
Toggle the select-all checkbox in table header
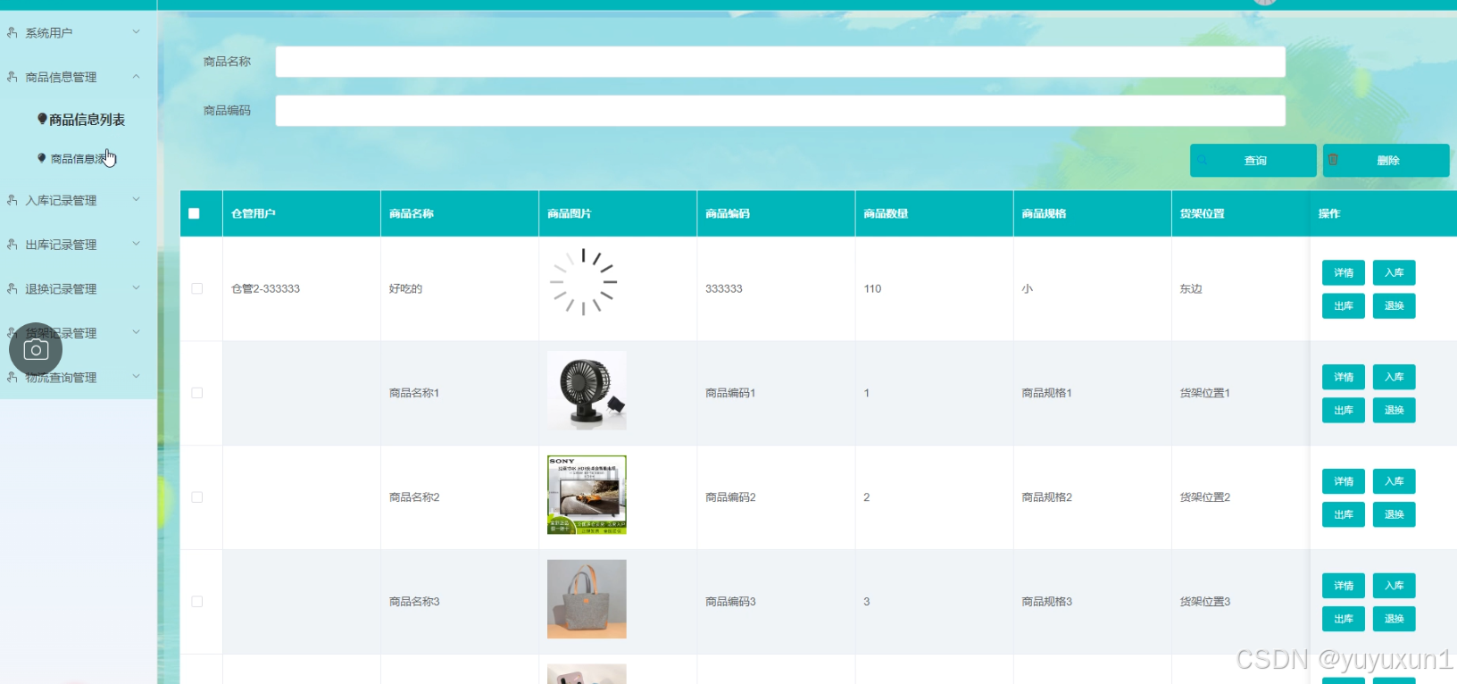(x=194, y=213)
